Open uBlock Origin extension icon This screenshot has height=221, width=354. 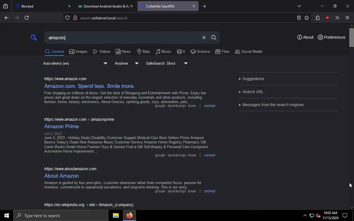(327, 18)
